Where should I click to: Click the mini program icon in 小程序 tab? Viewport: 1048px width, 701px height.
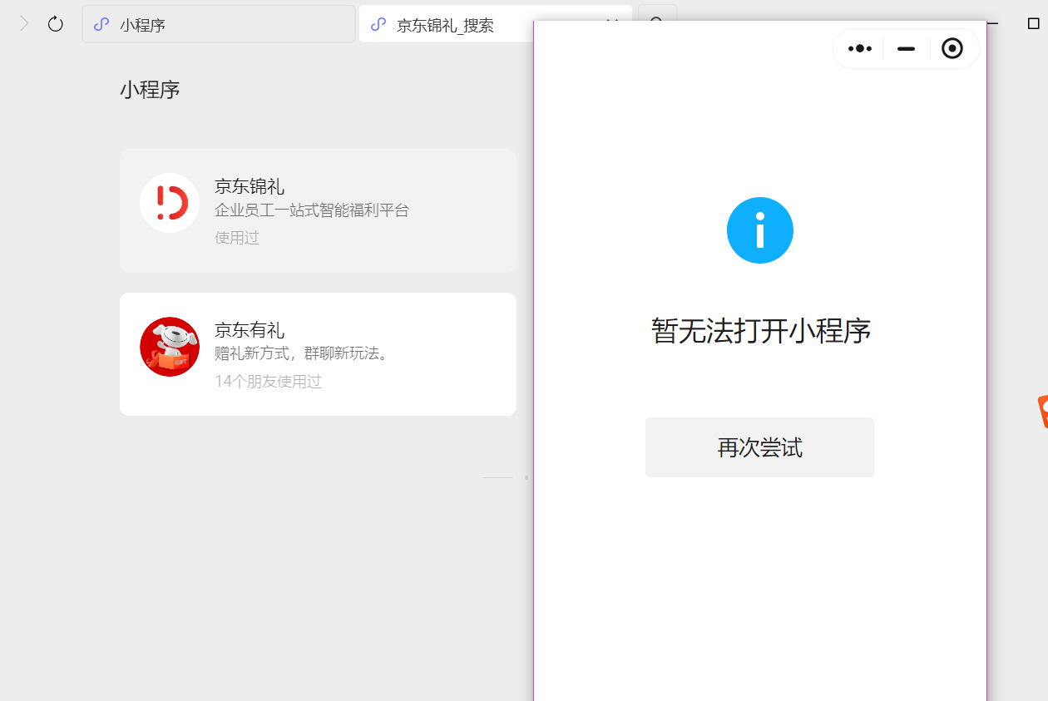point(101,24)
